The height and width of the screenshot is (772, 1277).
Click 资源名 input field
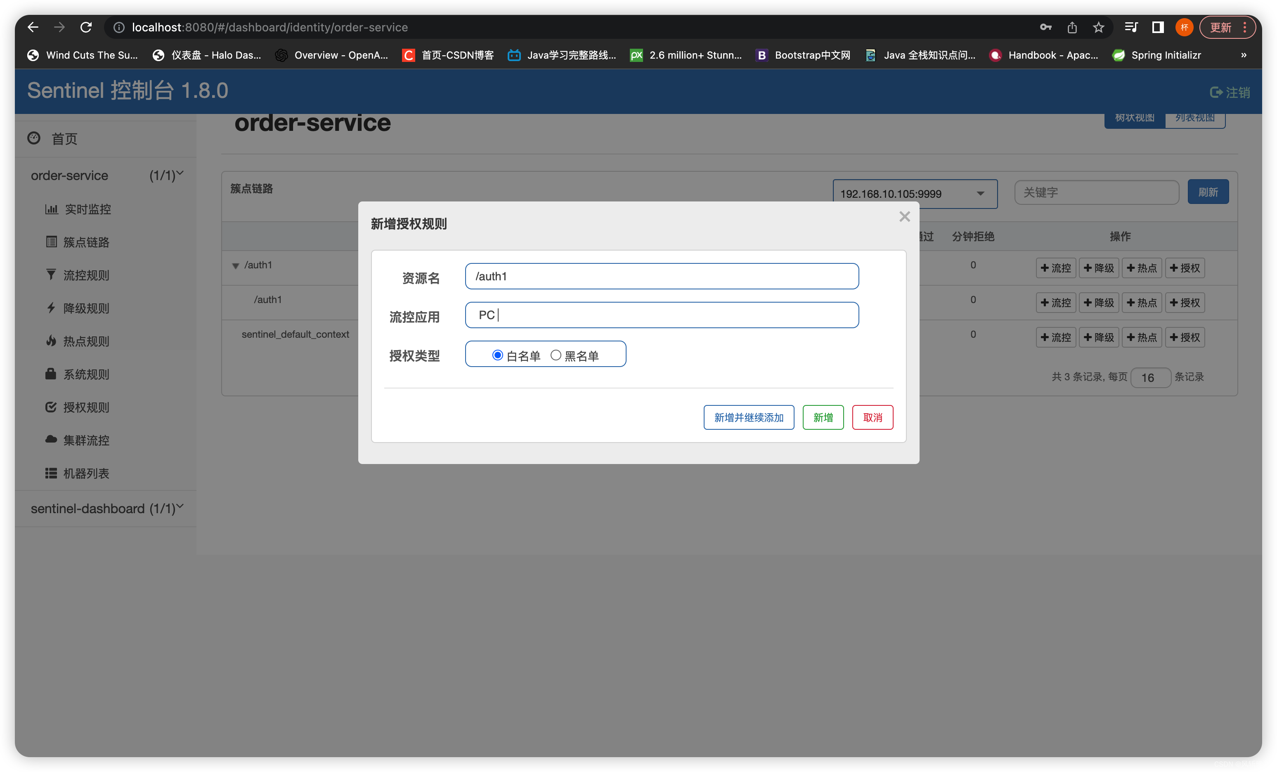pos(662,277)
